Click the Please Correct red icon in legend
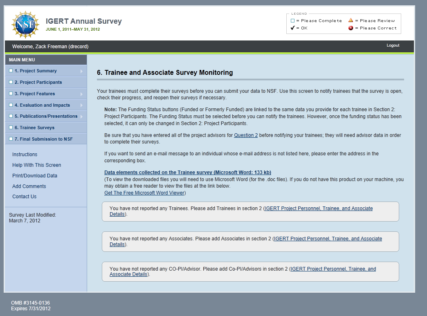 click(x=351, y=28)
